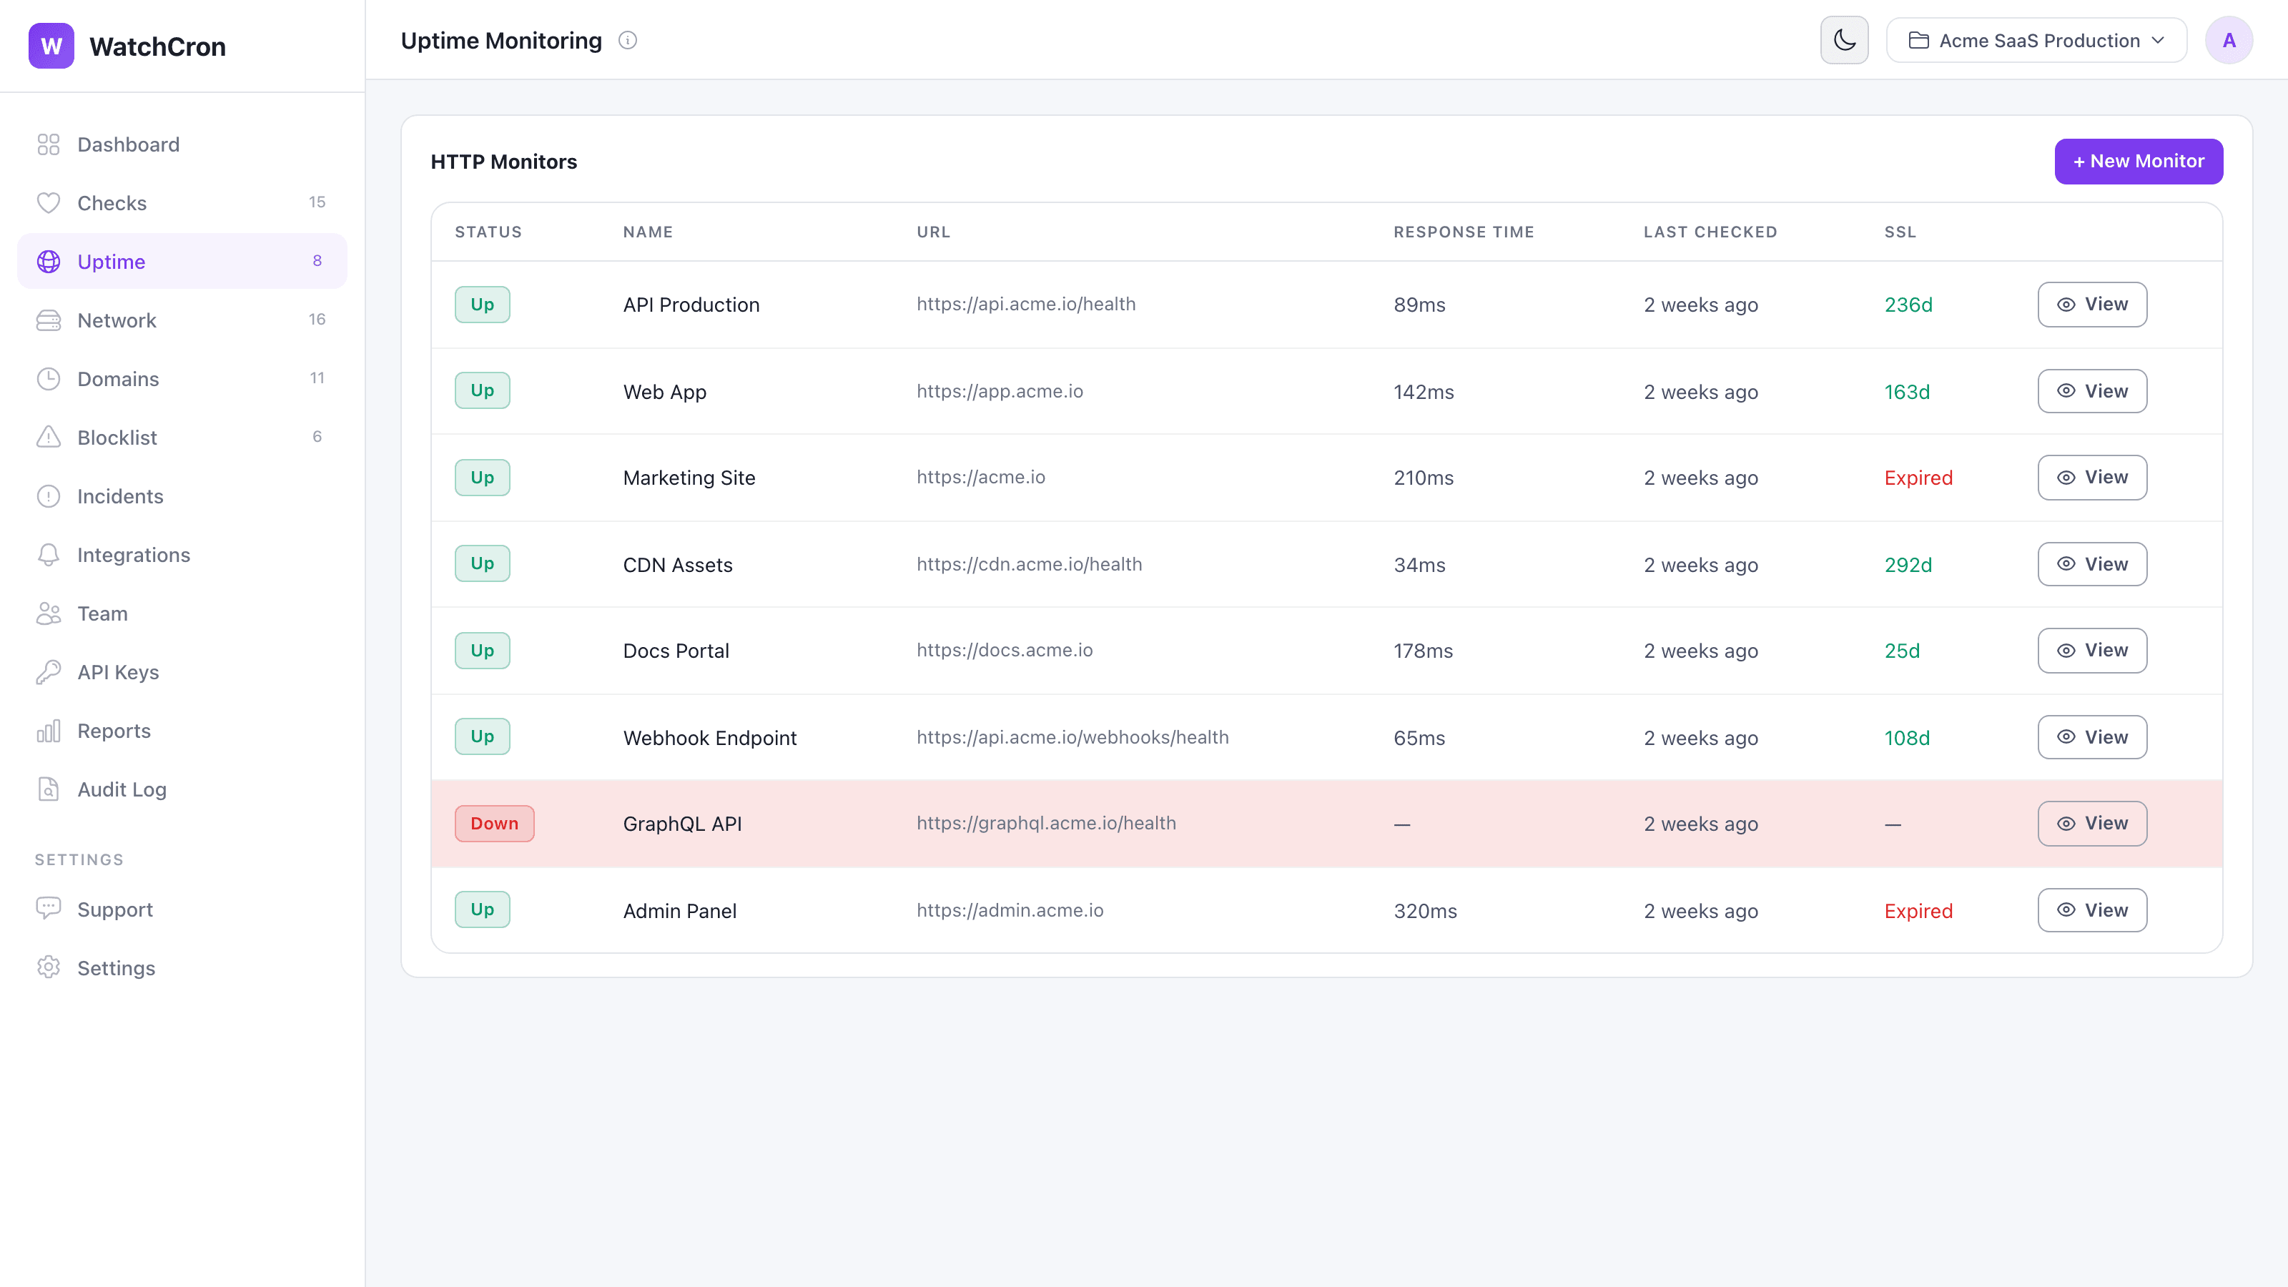2288x1287 pixels.
Task: Click the API Keys key icon
Action: point(48,672)
